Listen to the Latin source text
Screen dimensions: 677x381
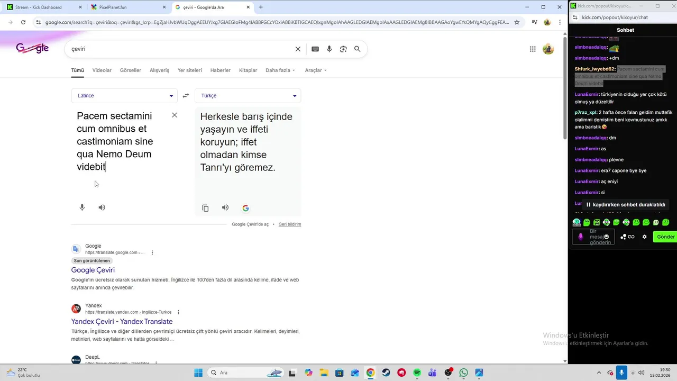click(x=102, y=207)
